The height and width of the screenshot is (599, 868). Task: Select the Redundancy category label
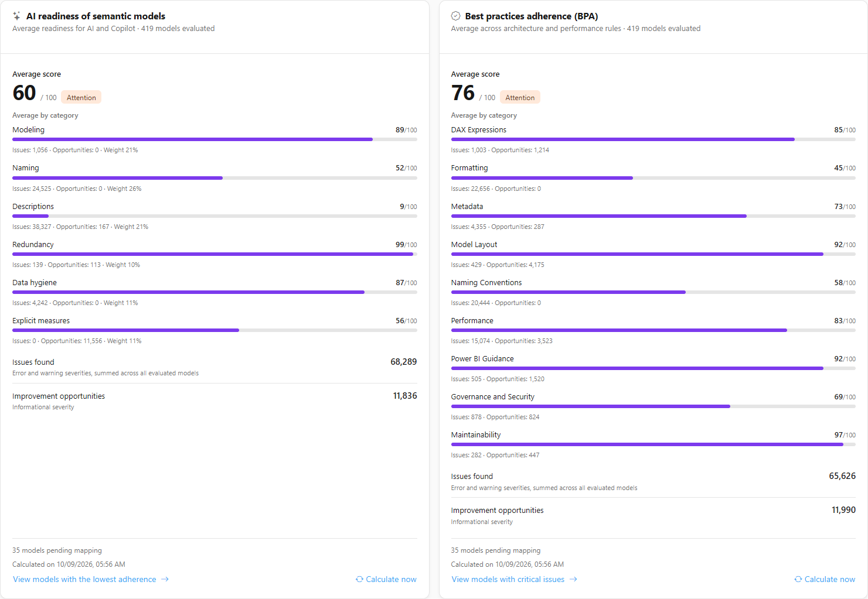(x=33, y=245)
